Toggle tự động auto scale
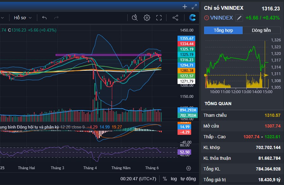 click(x=188, y=179)
